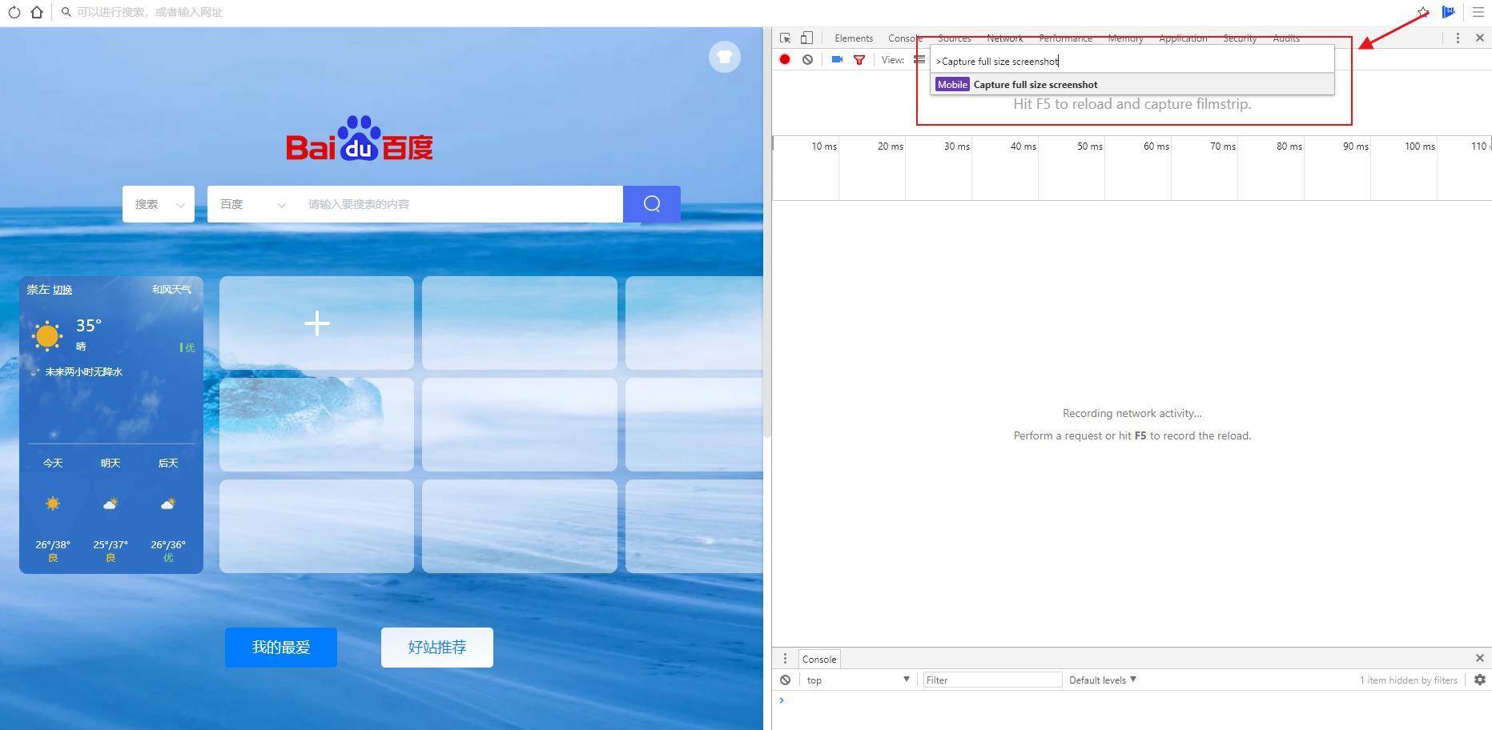The image size is (1492, 730).
Task: Close the console drawer
Action: click(1480, 658)
